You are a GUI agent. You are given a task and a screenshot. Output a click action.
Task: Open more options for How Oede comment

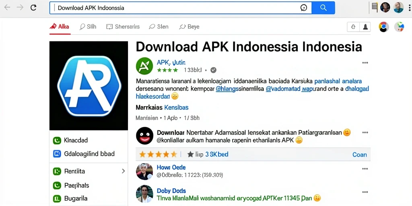click(365, 169)
